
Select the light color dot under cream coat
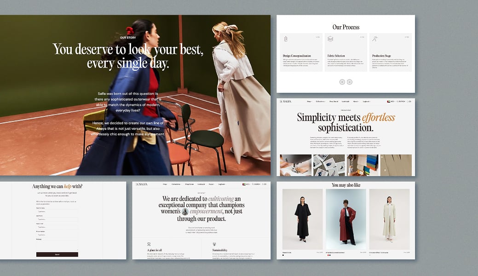(370, 255)
